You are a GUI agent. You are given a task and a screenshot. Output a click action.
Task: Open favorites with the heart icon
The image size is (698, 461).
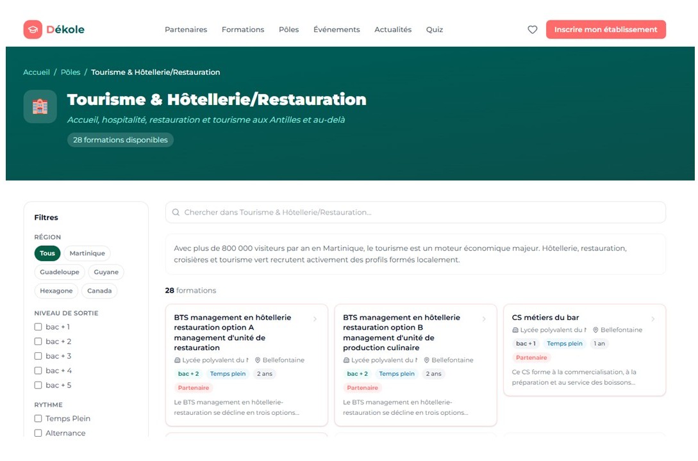tap(532, 29)
